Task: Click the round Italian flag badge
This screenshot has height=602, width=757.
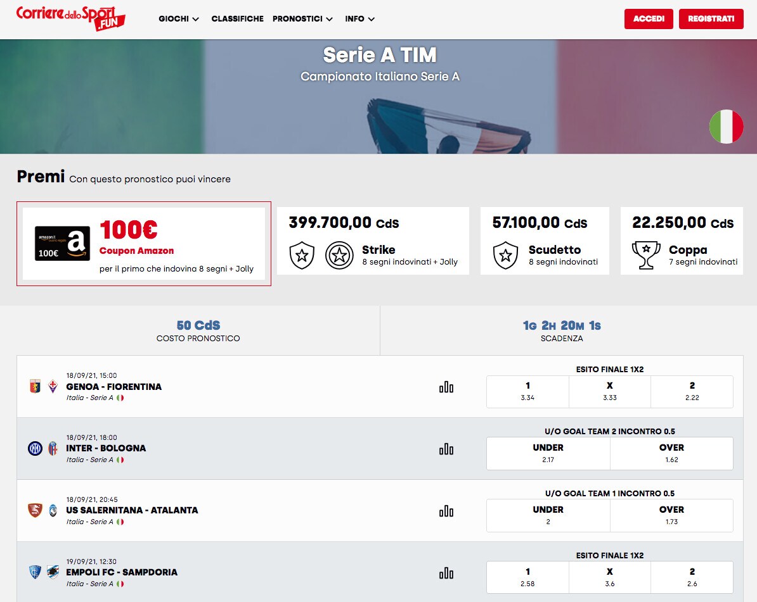Action: pos(726,127)
